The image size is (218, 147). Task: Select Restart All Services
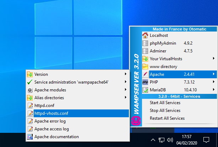tap(167, 118)
